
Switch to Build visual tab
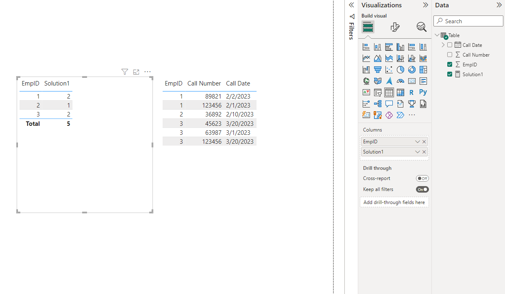pos(368,27)
